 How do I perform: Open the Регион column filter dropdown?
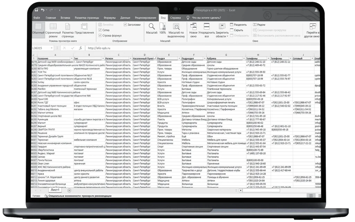click(130, 58)
